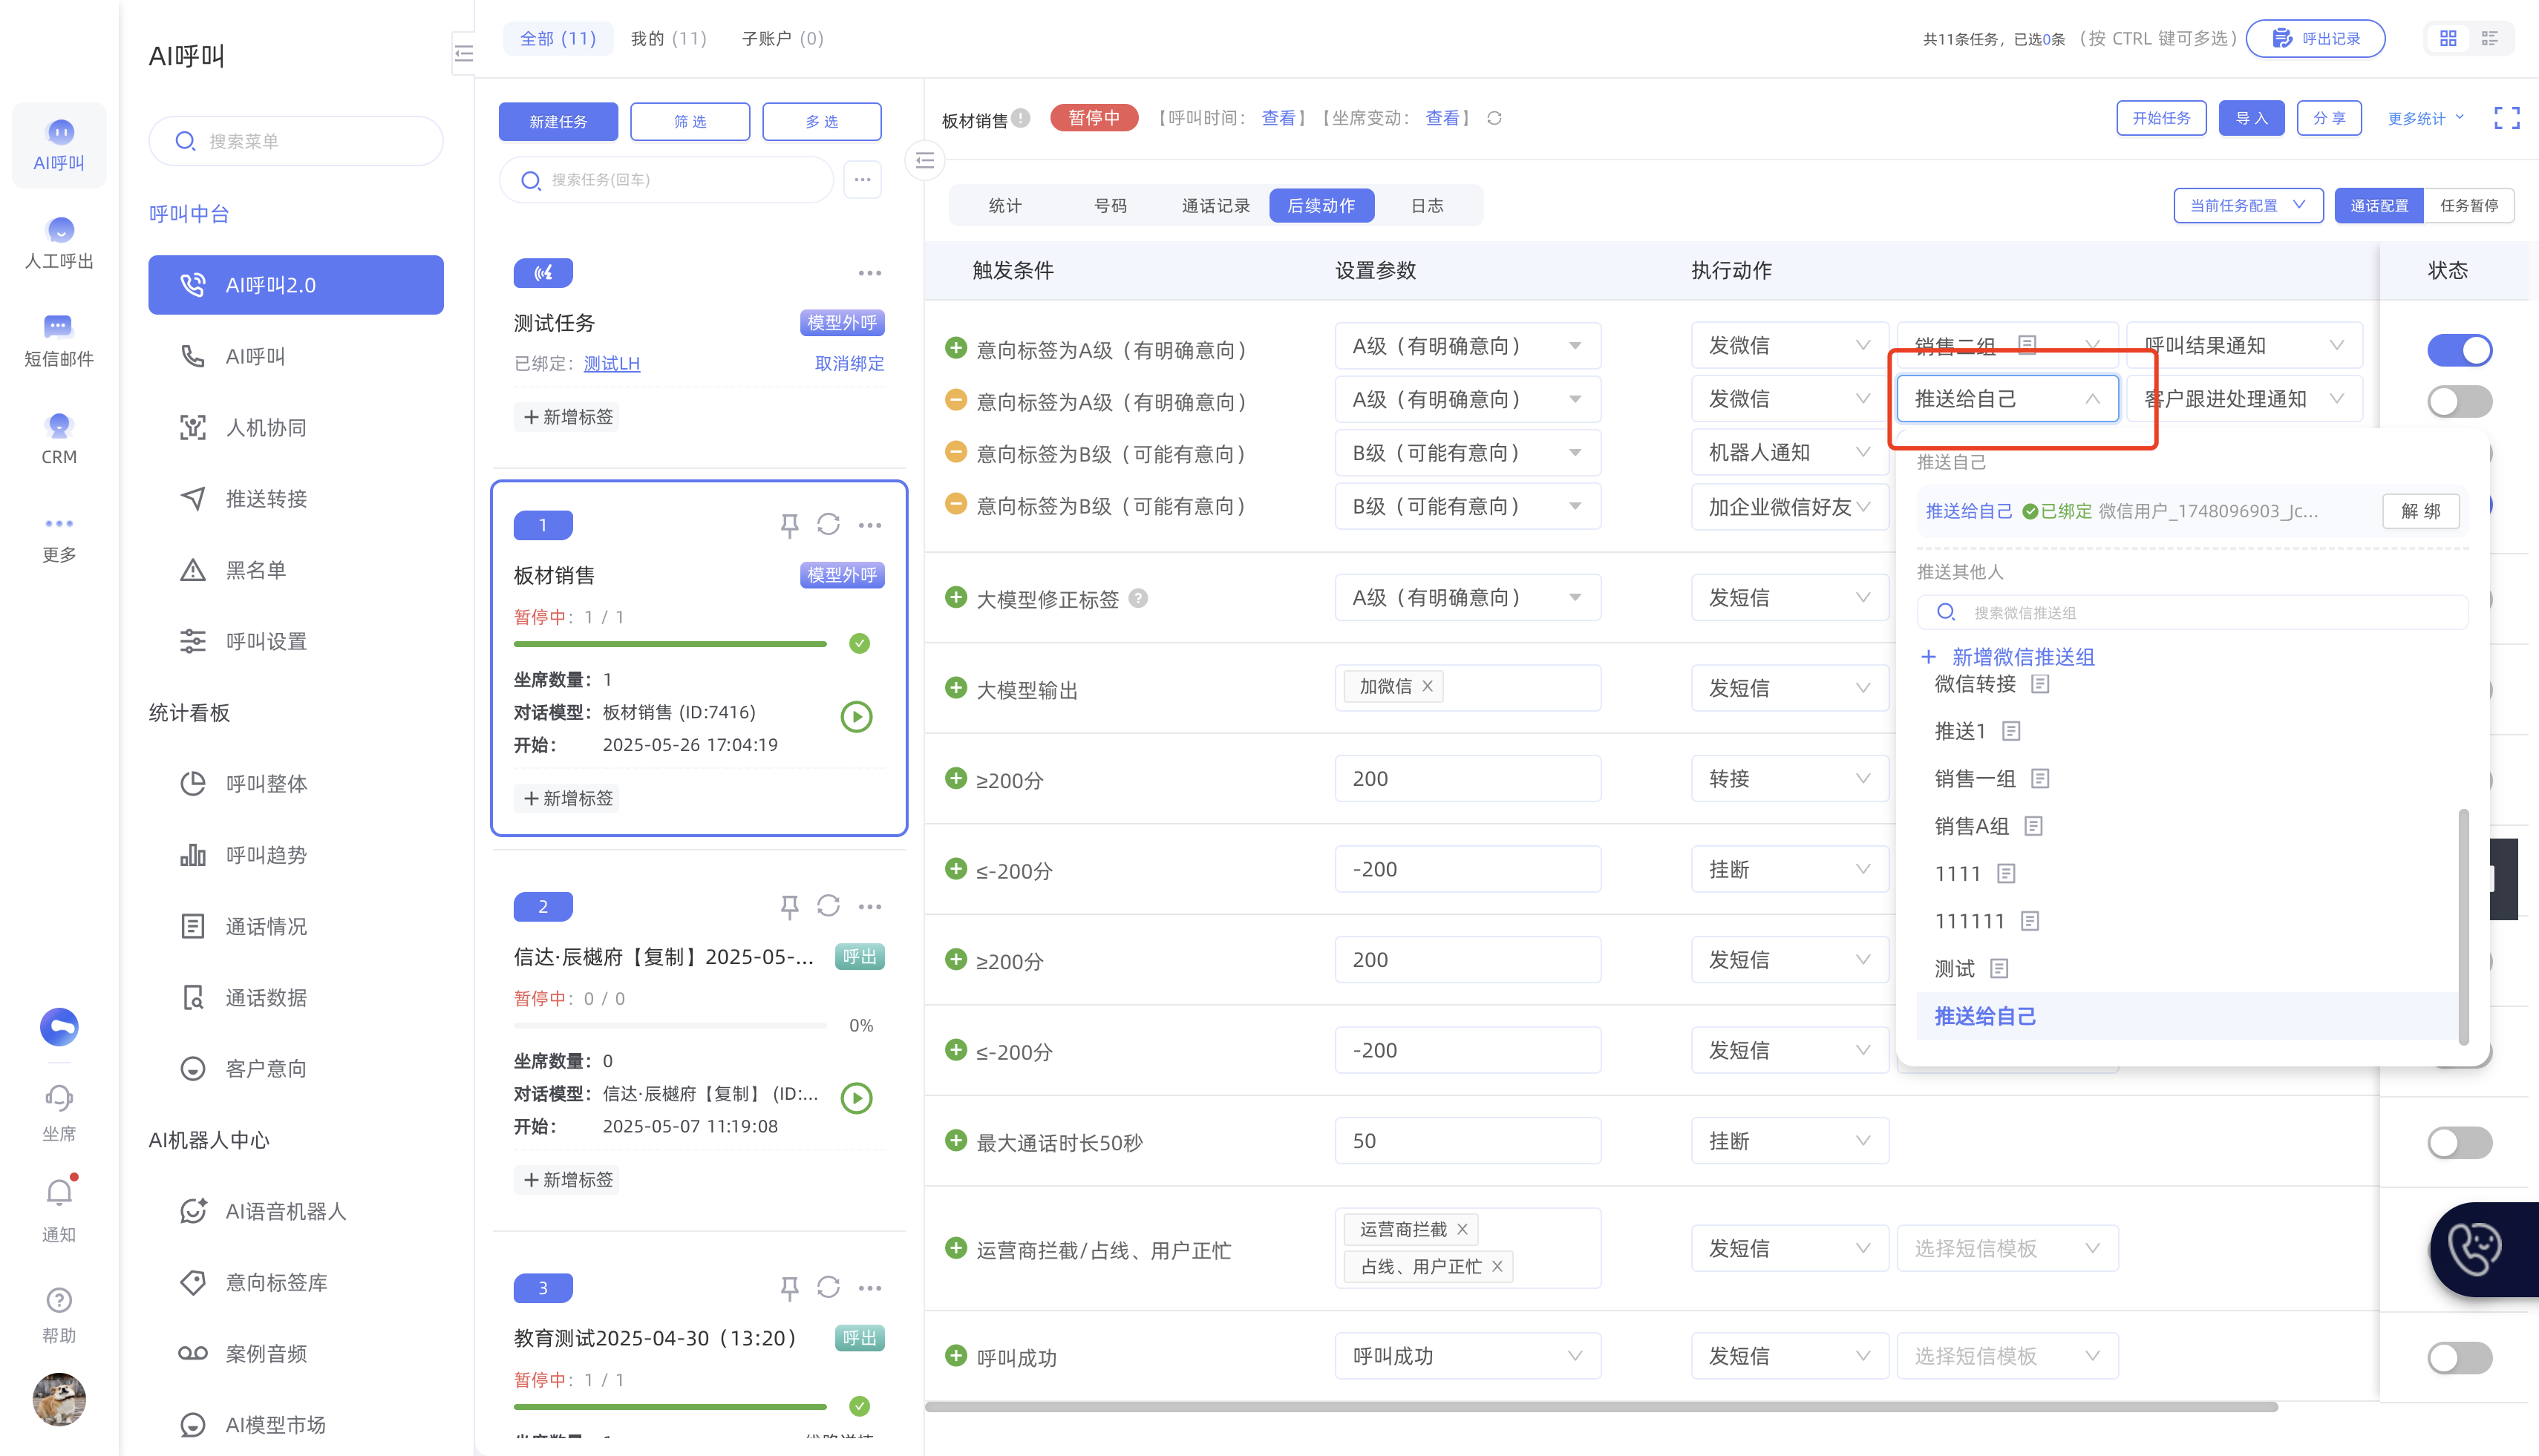Image resolution: width=2539 pixels, height=1456 pixels.
Task: Pin the 板材销售 task card
Action: (x=789, y=525)
